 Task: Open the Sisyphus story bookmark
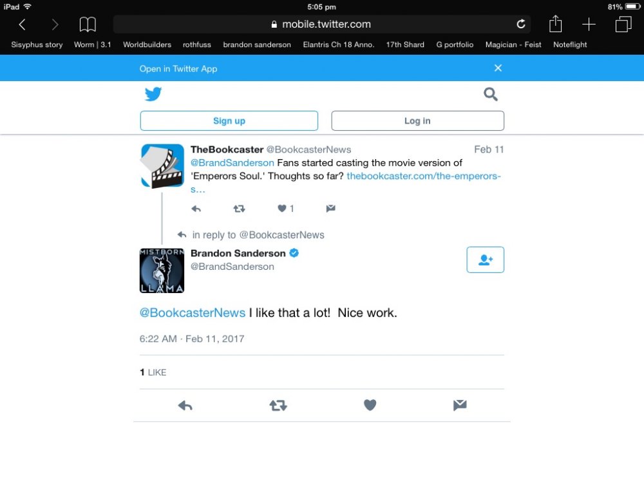point(37,45)
